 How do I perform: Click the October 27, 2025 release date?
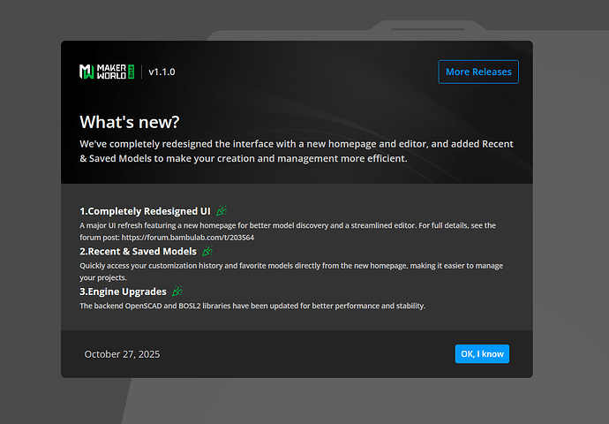pyautogui.click(x=122, y=354)
